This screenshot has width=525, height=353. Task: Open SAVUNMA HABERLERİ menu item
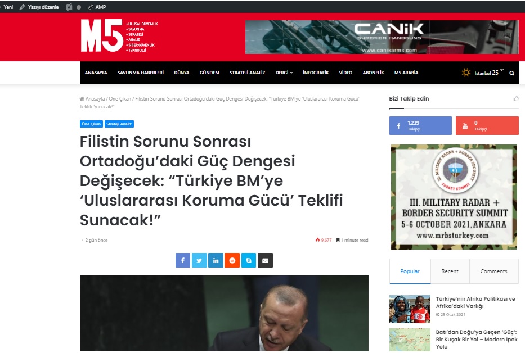(140, 73)
